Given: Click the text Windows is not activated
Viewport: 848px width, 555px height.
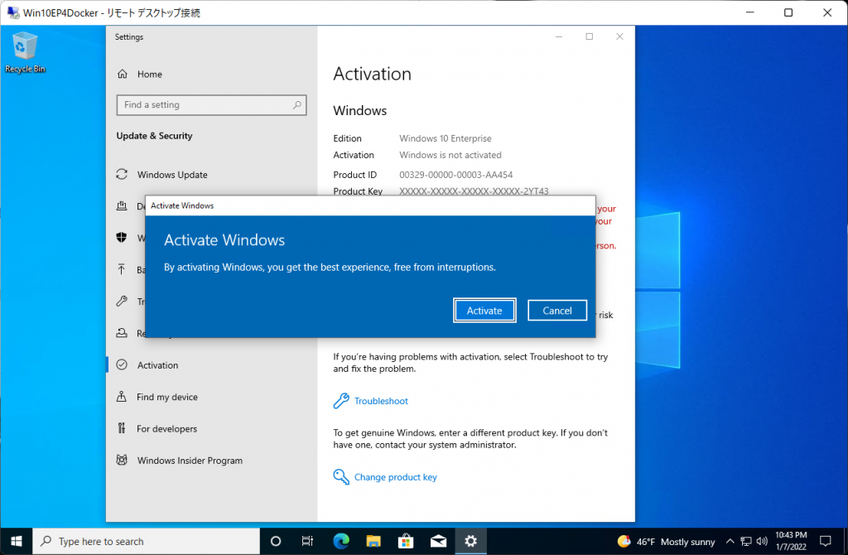Looking at the screenshot, I should [450, 155].
